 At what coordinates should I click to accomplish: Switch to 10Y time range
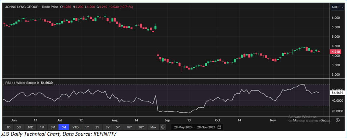click(129, 127)
